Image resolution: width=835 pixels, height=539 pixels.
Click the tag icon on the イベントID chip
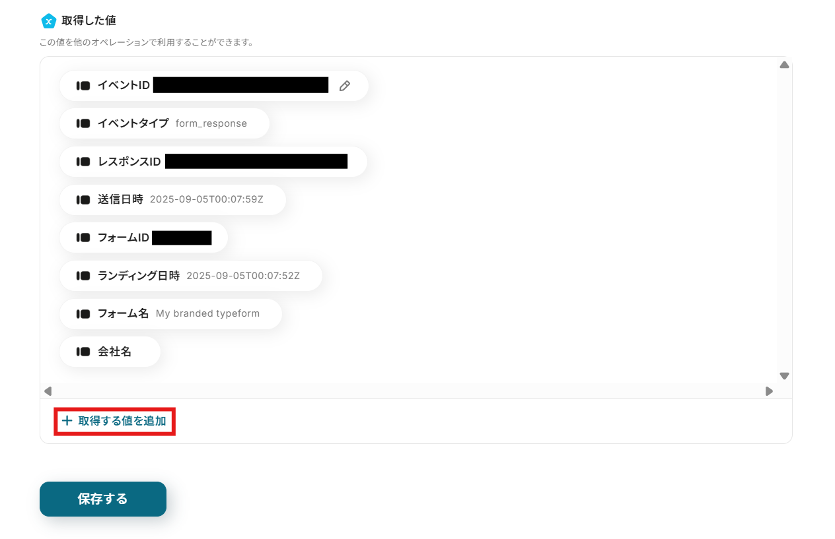tap(83, 86)
